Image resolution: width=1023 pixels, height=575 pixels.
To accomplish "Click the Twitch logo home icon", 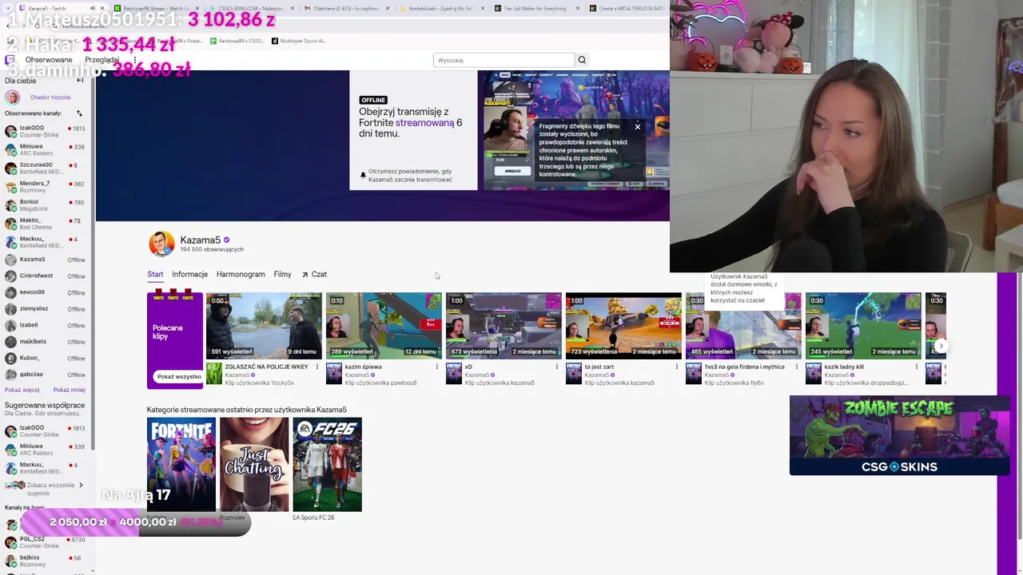I will click(x=10, y=60).
